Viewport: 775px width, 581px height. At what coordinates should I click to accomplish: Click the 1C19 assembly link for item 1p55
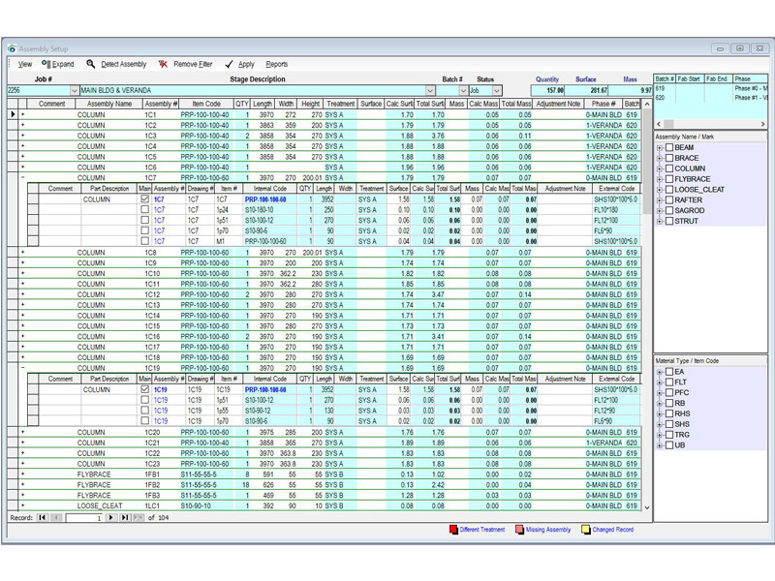[x=161, y=411]
